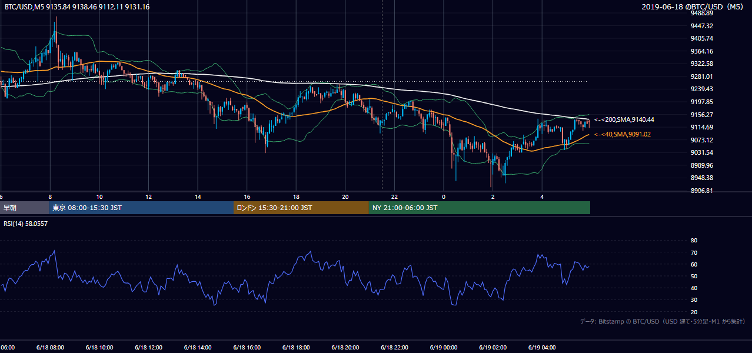Image resolution: width=752 pixels, height=353 pixels.
Task: Click the 6/18 10:00 time axis label
Action: [99, 347]
